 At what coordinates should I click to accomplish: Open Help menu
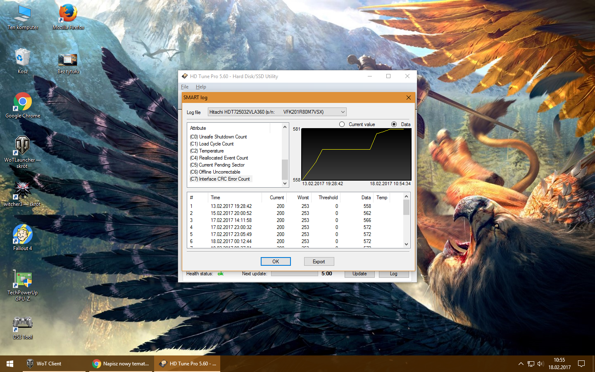[201, 87]
